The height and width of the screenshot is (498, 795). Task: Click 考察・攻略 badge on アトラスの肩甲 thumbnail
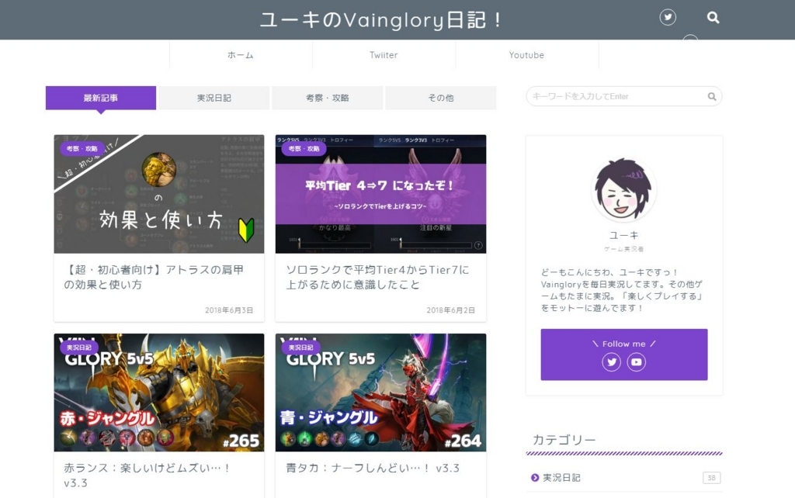pyautogui.click(x=82, y=148)
